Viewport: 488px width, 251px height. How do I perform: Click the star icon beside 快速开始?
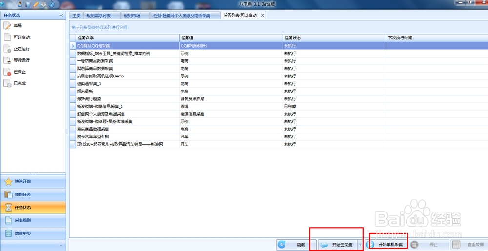click(8, 181)
